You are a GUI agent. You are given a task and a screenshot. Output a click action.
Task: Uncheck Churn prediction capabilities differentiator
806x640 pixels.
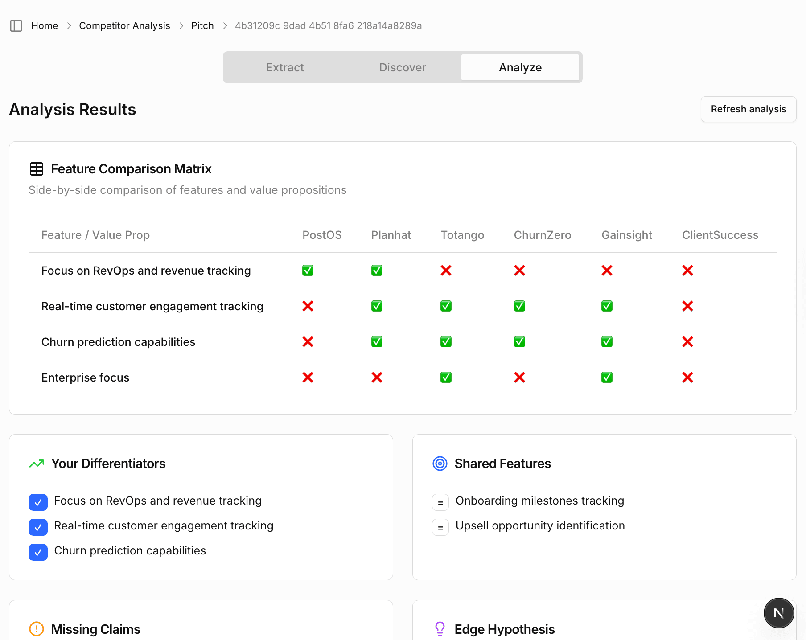pos(38,552)
